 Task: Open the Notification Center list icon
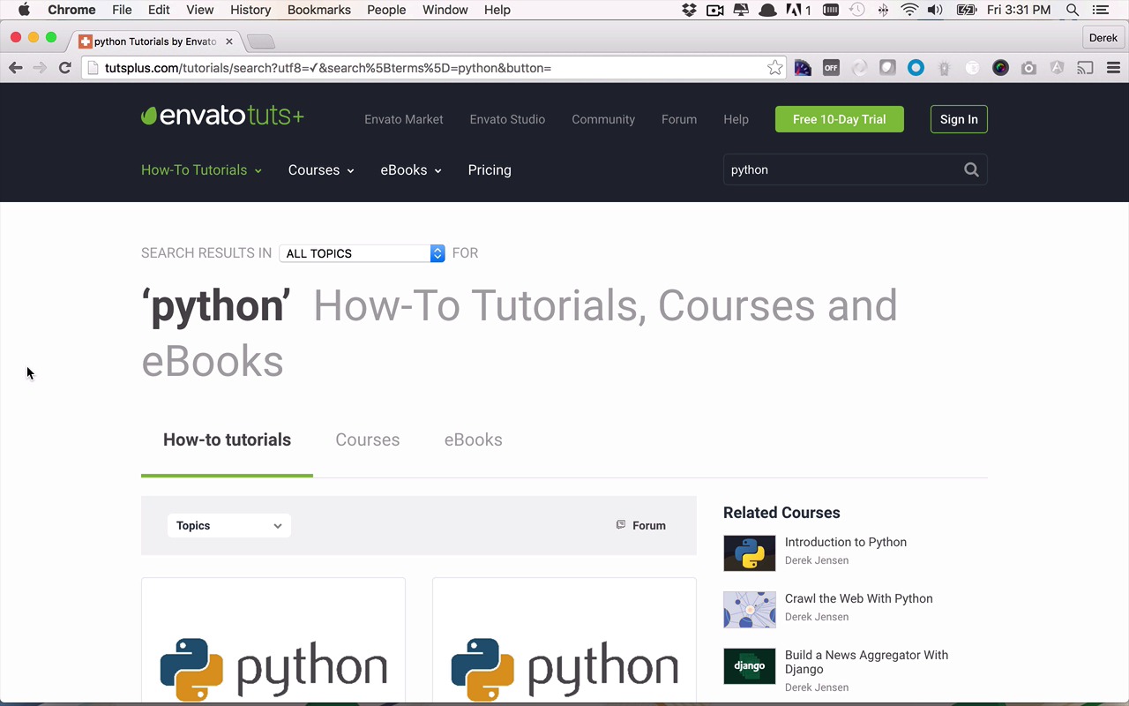[1100, 10]
